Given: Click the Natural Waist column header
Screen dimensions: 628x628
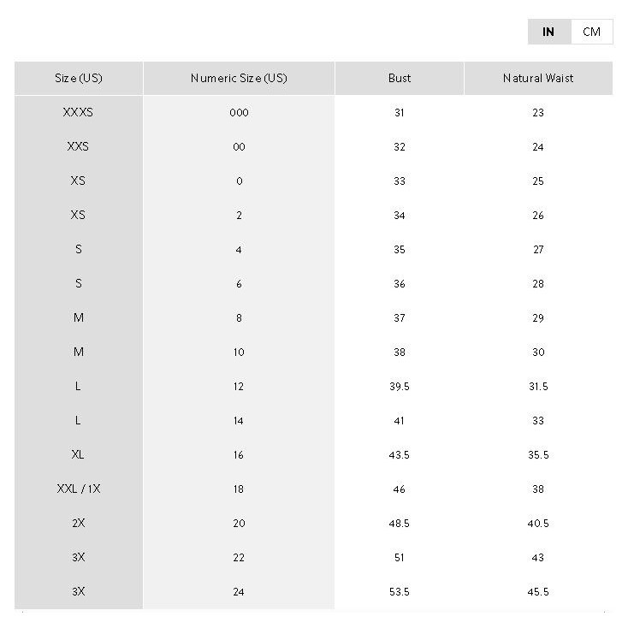Looking at the screenshot, I should (x=538, y=78).
